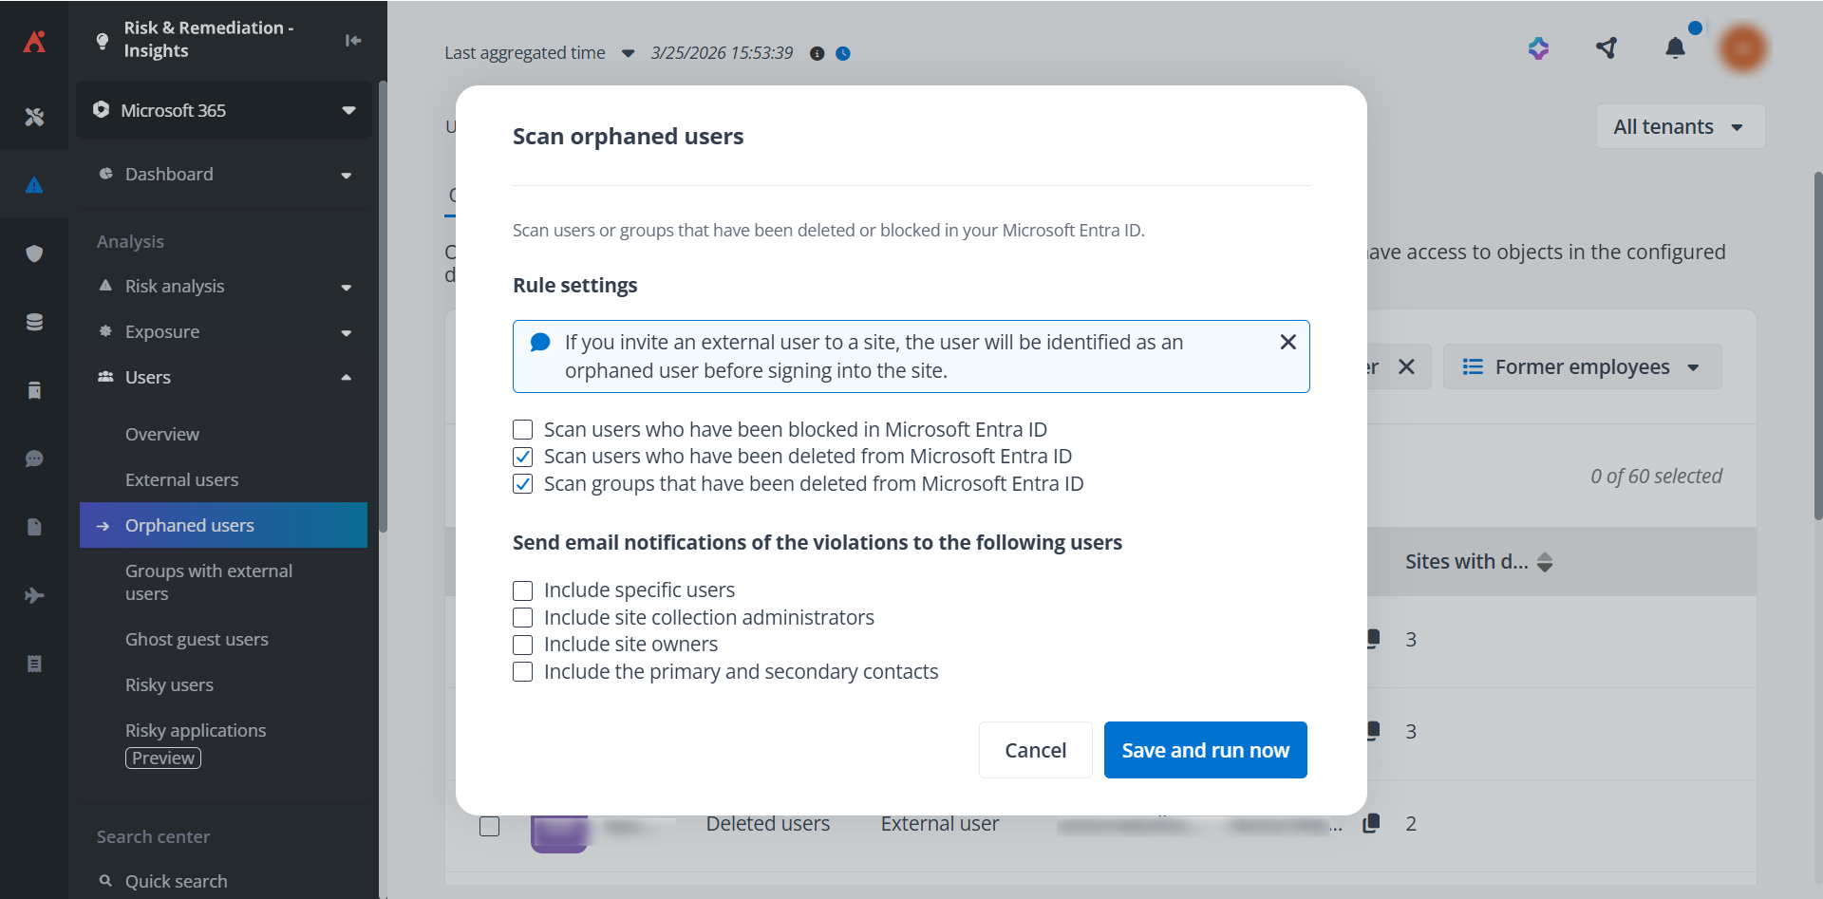The width and height of the screenshot is (1823, 899).
Task: Click the search icon next to Quick search
Action: [105, 881]
